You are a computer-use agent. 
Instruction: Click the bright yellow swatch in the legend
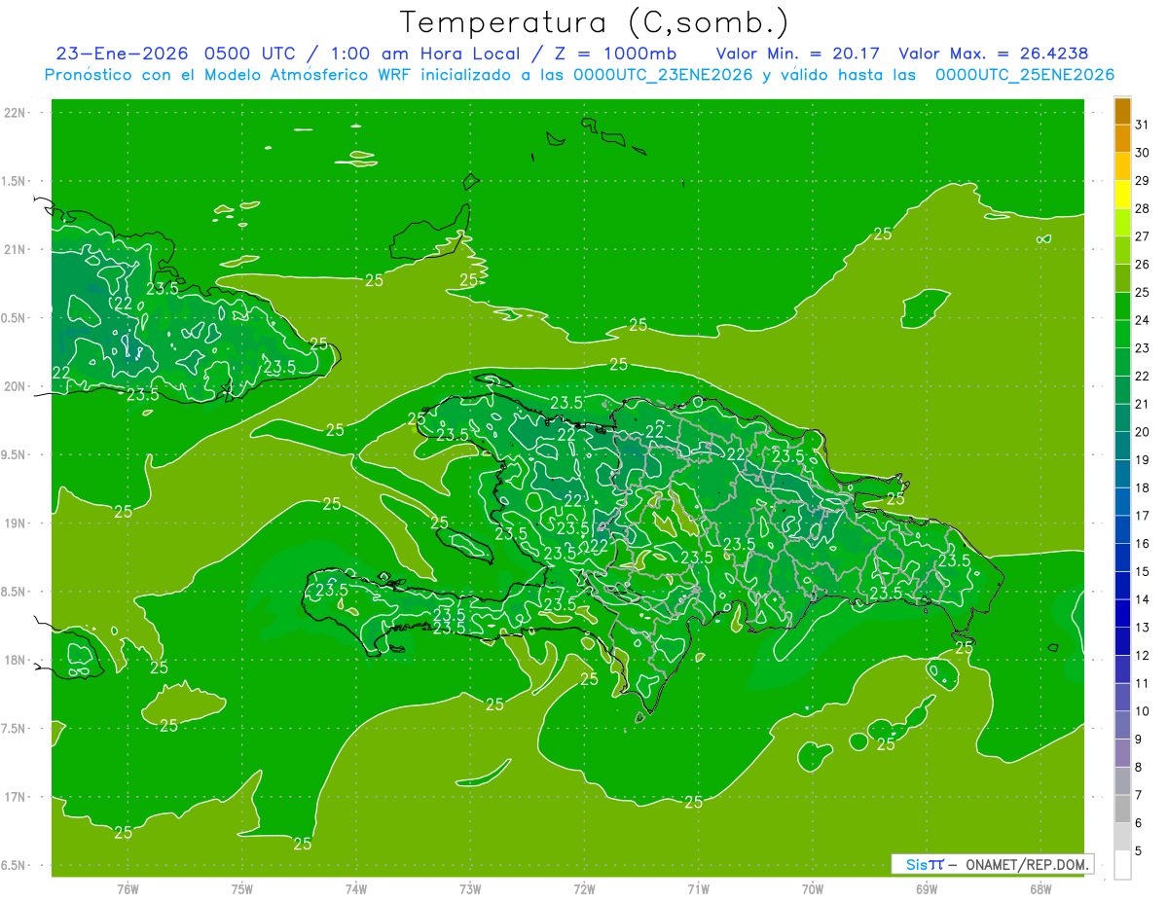1122,195
